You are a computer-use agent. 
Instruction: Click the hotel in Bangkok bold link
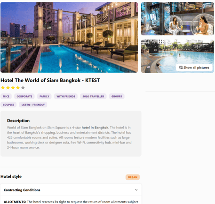coord(95,128)
